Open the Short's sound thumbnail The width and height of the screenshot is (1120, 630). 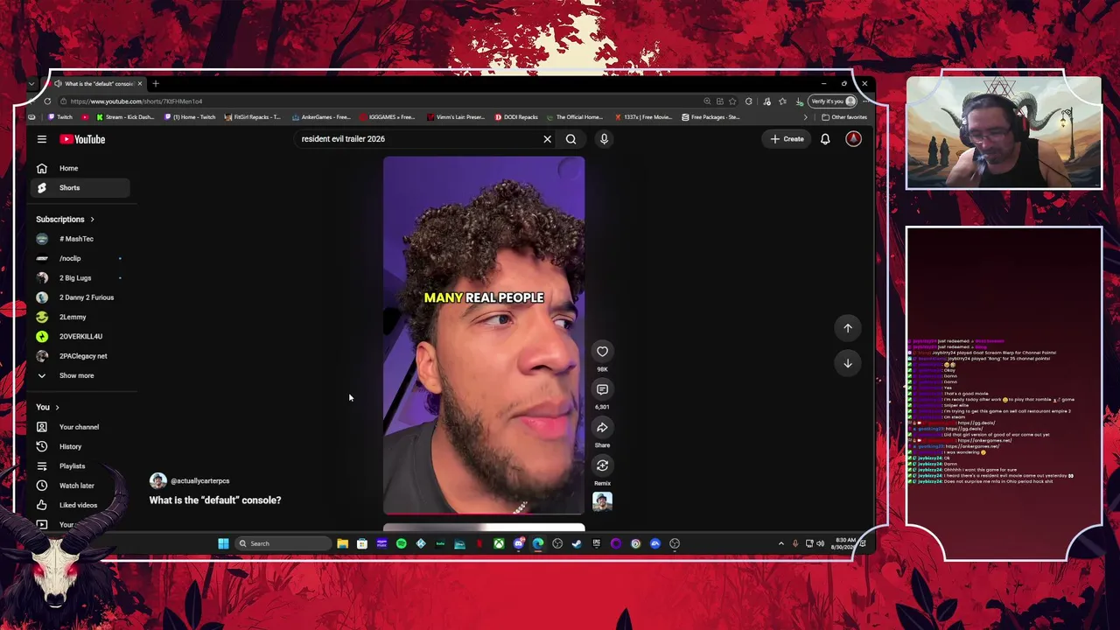coord(602,501)
